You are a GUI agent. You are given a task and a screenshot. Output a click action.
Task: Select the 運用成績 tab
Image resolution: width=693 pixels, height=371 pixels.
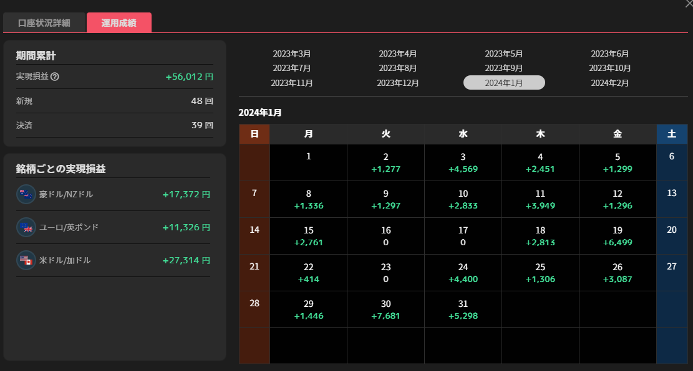coord(119,23)
